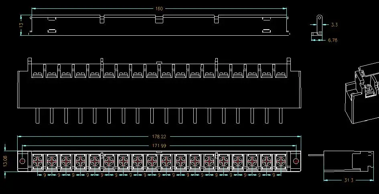The image size is (379, 194).
Task: Select the 178.22 overall length dimension
Action: [159, 137]
